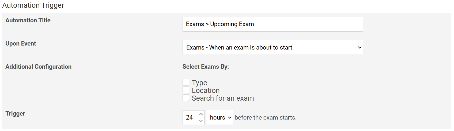Click the Upon Event dropdown chevron arrow

(x=360, y=47)
